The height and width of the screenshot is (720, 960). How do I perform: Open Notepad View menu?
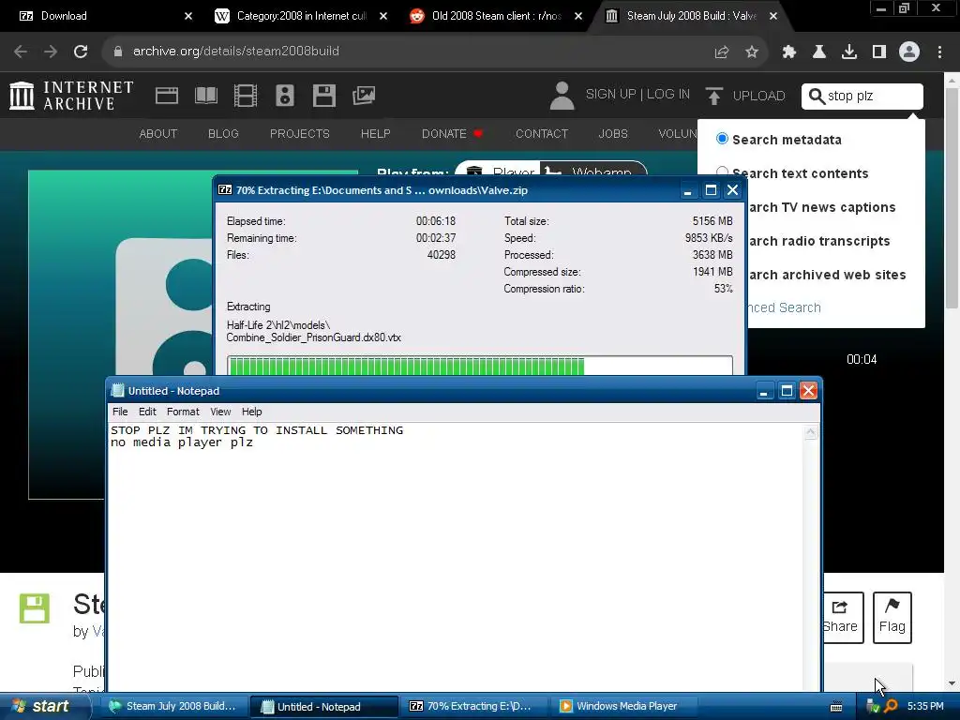pyautogui.click(x=220, y=412)
